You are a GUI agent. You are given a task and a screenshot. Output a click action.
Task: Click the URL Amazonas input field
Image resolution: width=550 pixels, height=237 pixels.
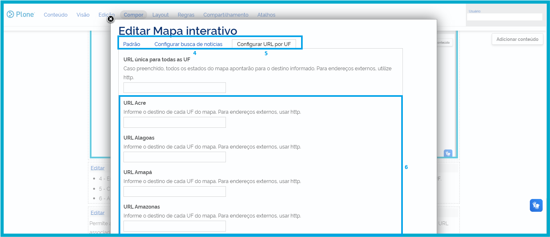pos(175,226)
